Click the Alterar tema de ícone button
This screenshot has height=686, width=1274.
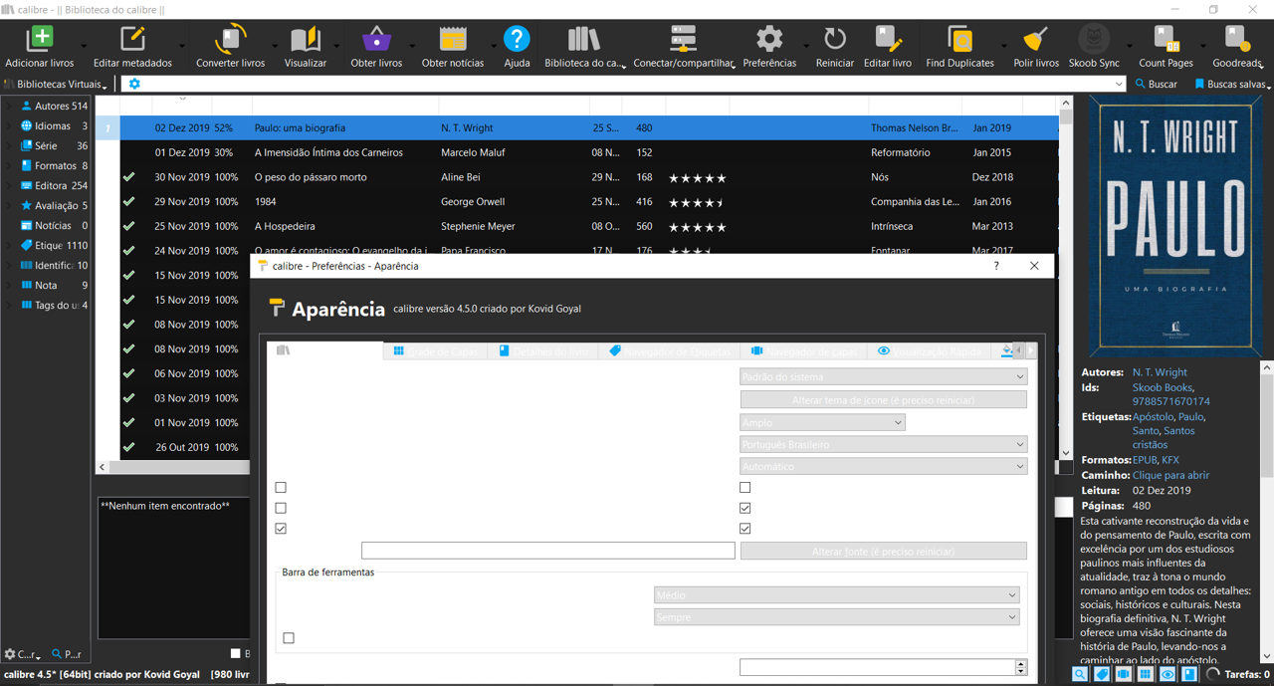point(884,400)
